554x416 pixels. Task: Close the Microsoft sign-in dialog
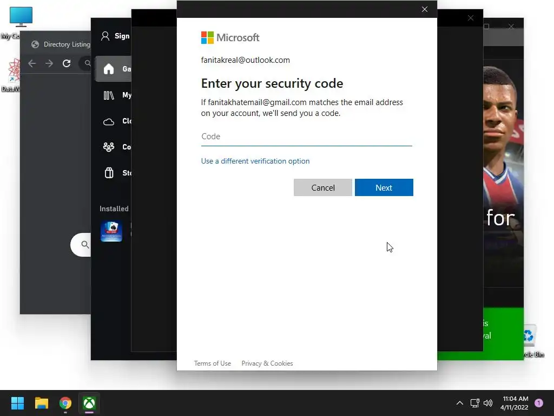click(425, 9)
